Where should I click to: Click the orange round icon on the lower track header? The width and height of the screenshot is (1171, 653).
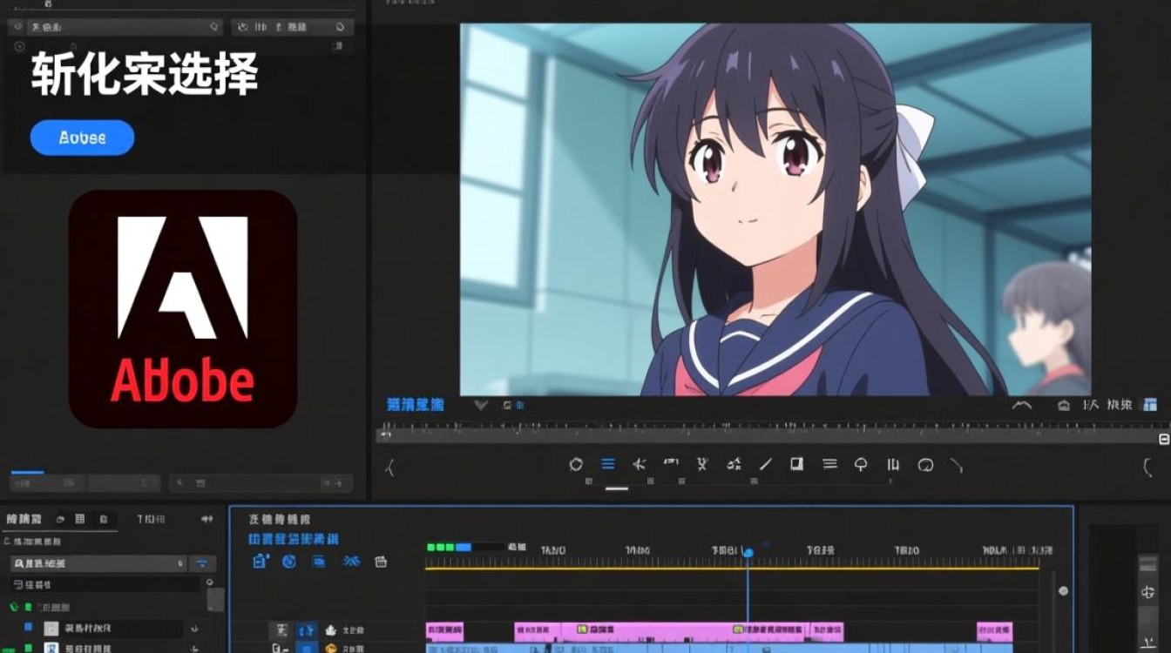click(331, 648)
